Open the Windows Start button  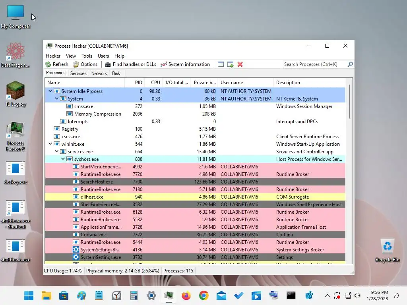pyautogui.click(x=29, y=295)
